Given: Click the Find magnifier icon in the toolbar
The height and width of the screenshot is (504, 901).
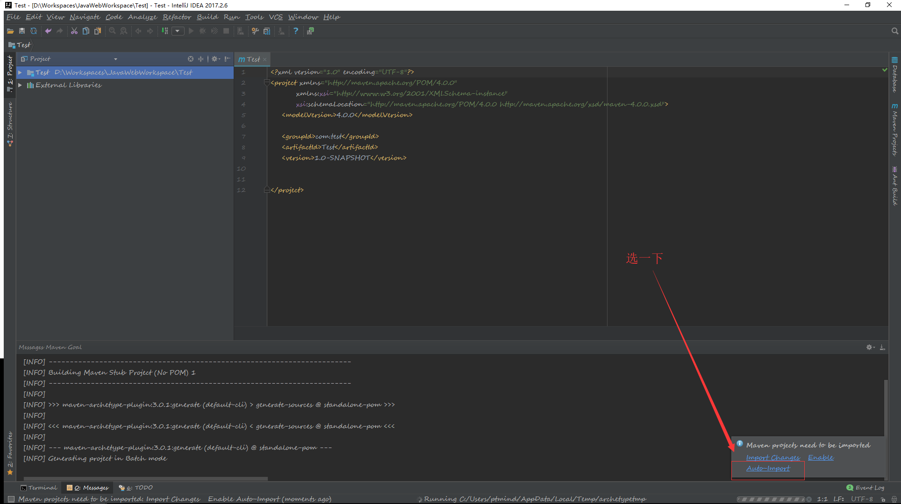Looking at the screenshot, I should point(112,31).
